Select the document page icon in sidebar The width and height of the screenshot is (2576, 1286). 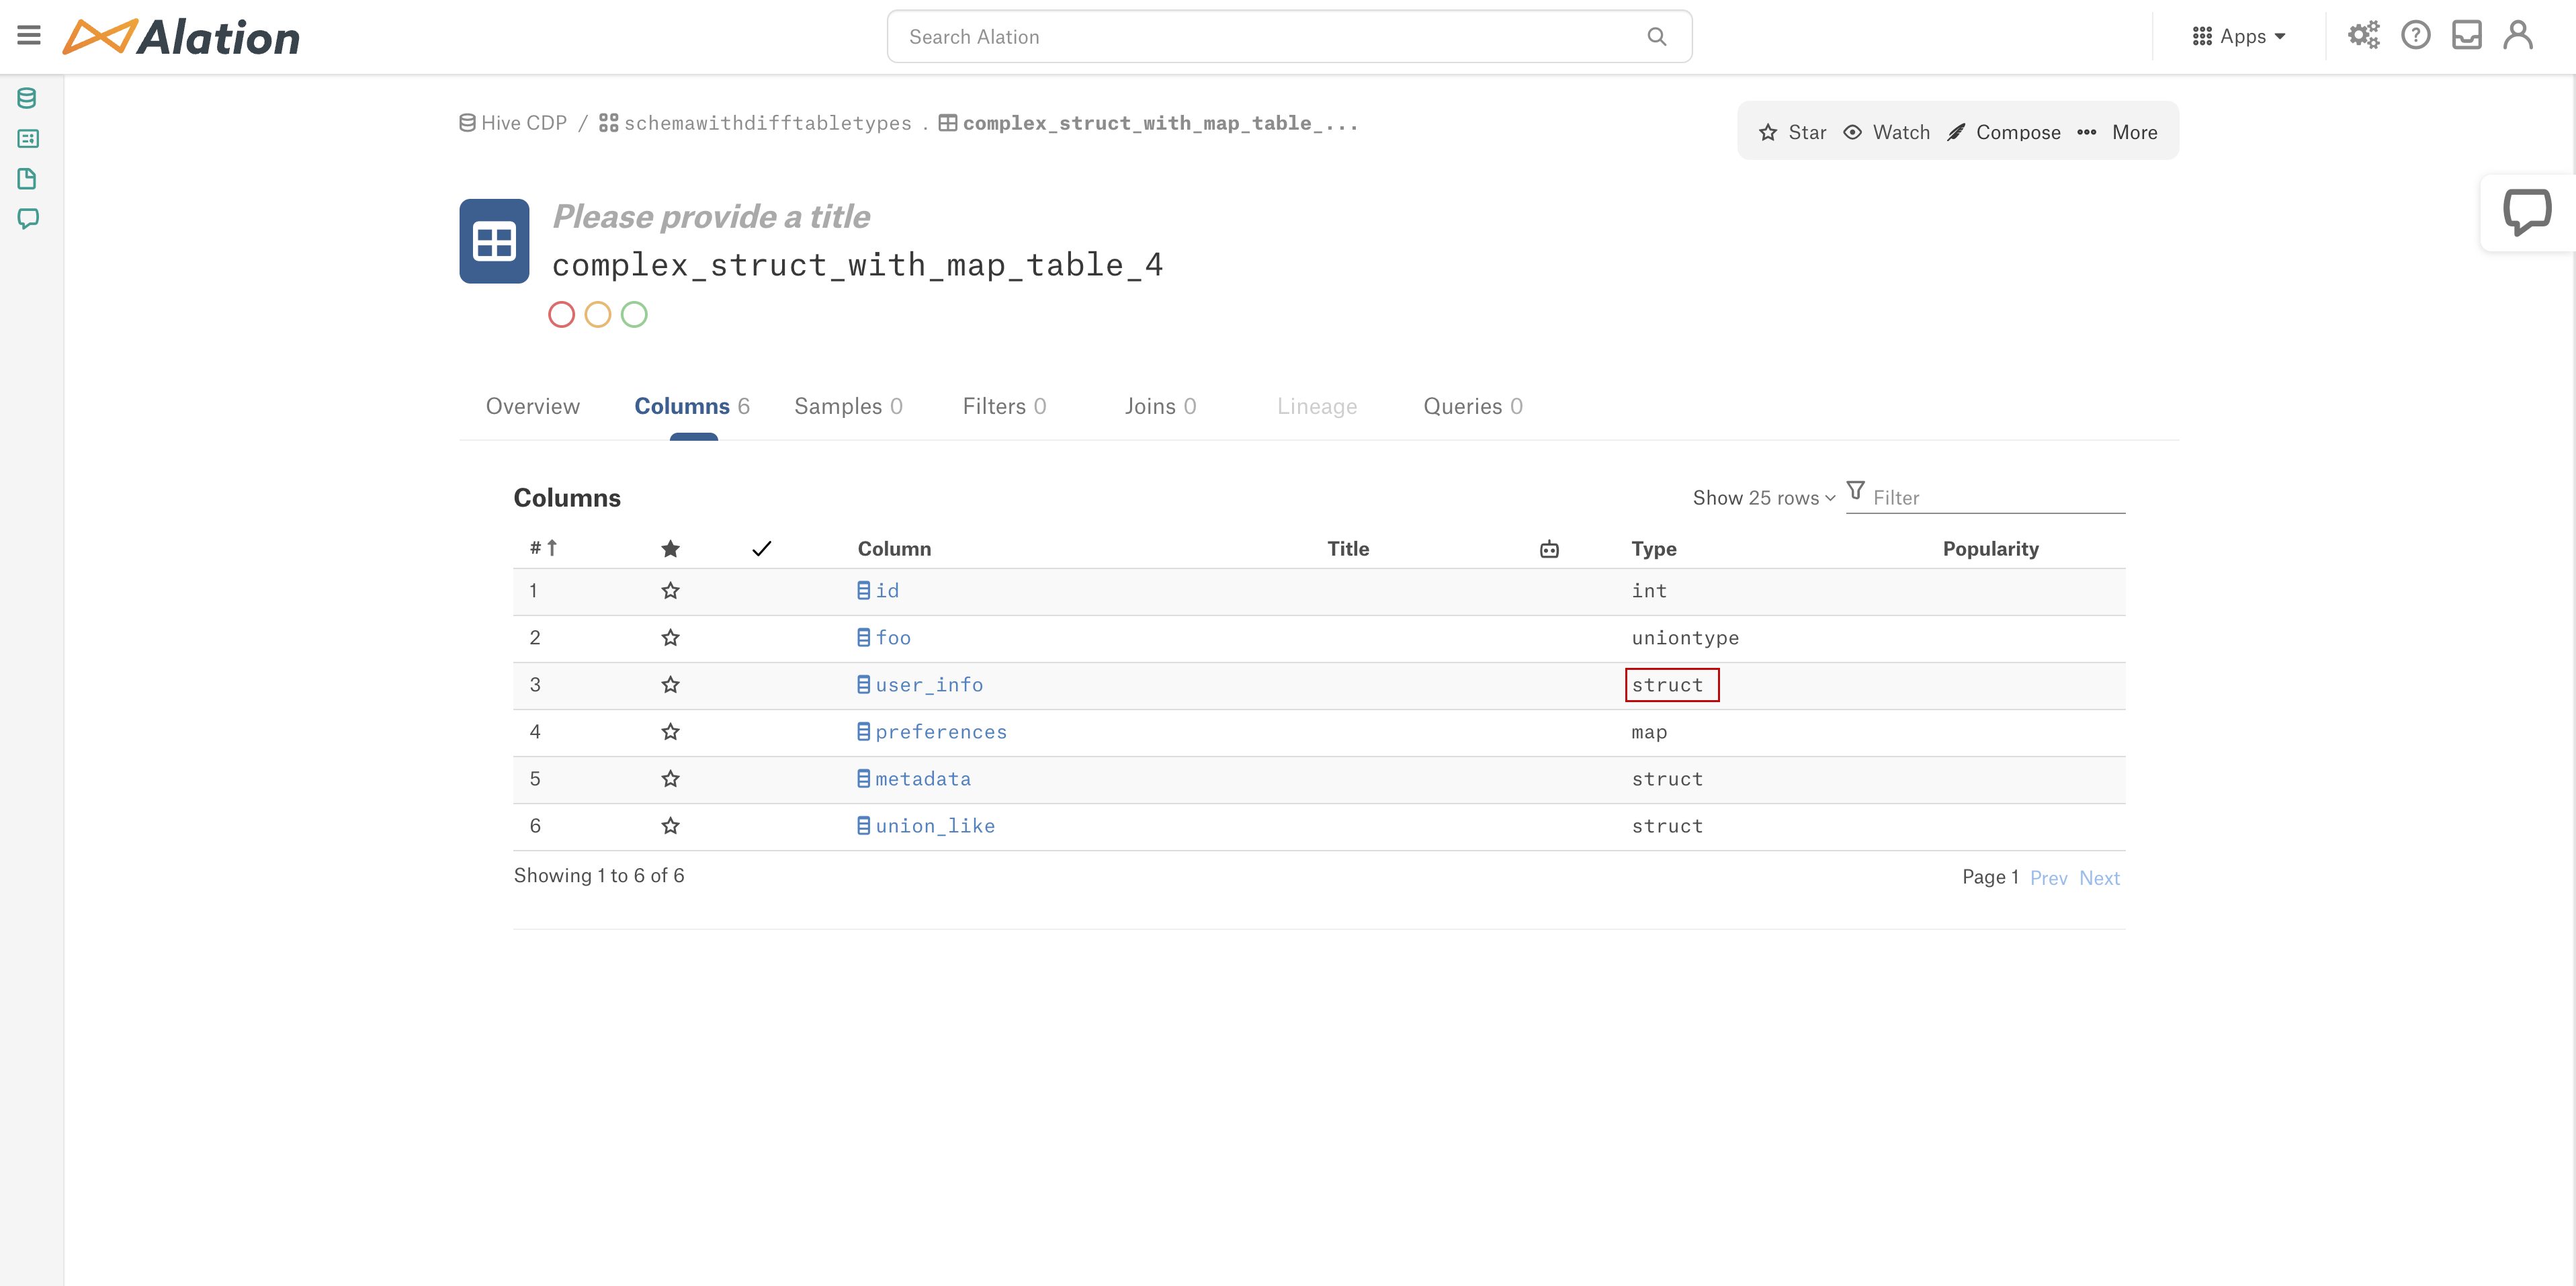point(27,179)
